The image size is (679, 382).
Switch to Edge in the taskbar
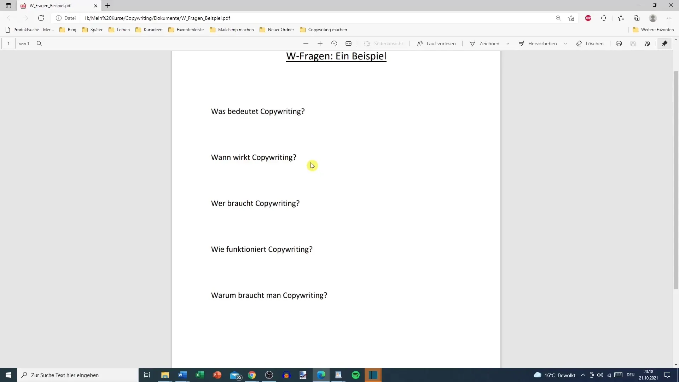pos(321,375)
